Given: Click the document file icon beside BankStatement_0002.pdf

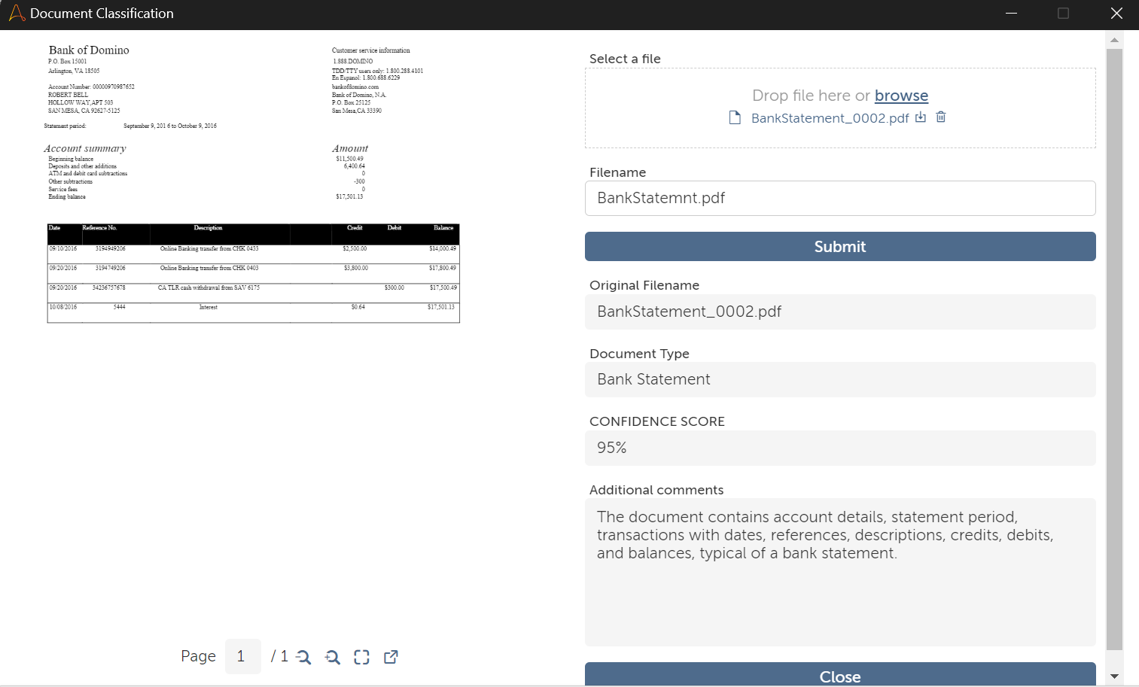Looking at the screenshot, I should coord(735,118).
